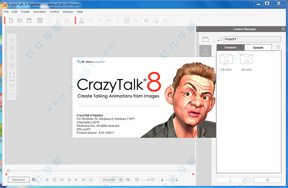Click the end range marker triangle
The width and height of the screenshot is (288, 188).
point(193,174)
